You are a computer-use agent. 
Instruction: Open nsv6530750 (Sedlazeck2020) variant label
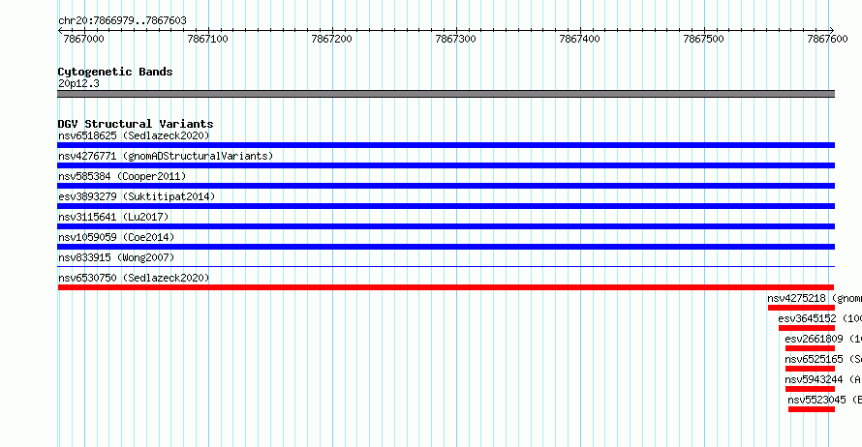tap(134, 278)
